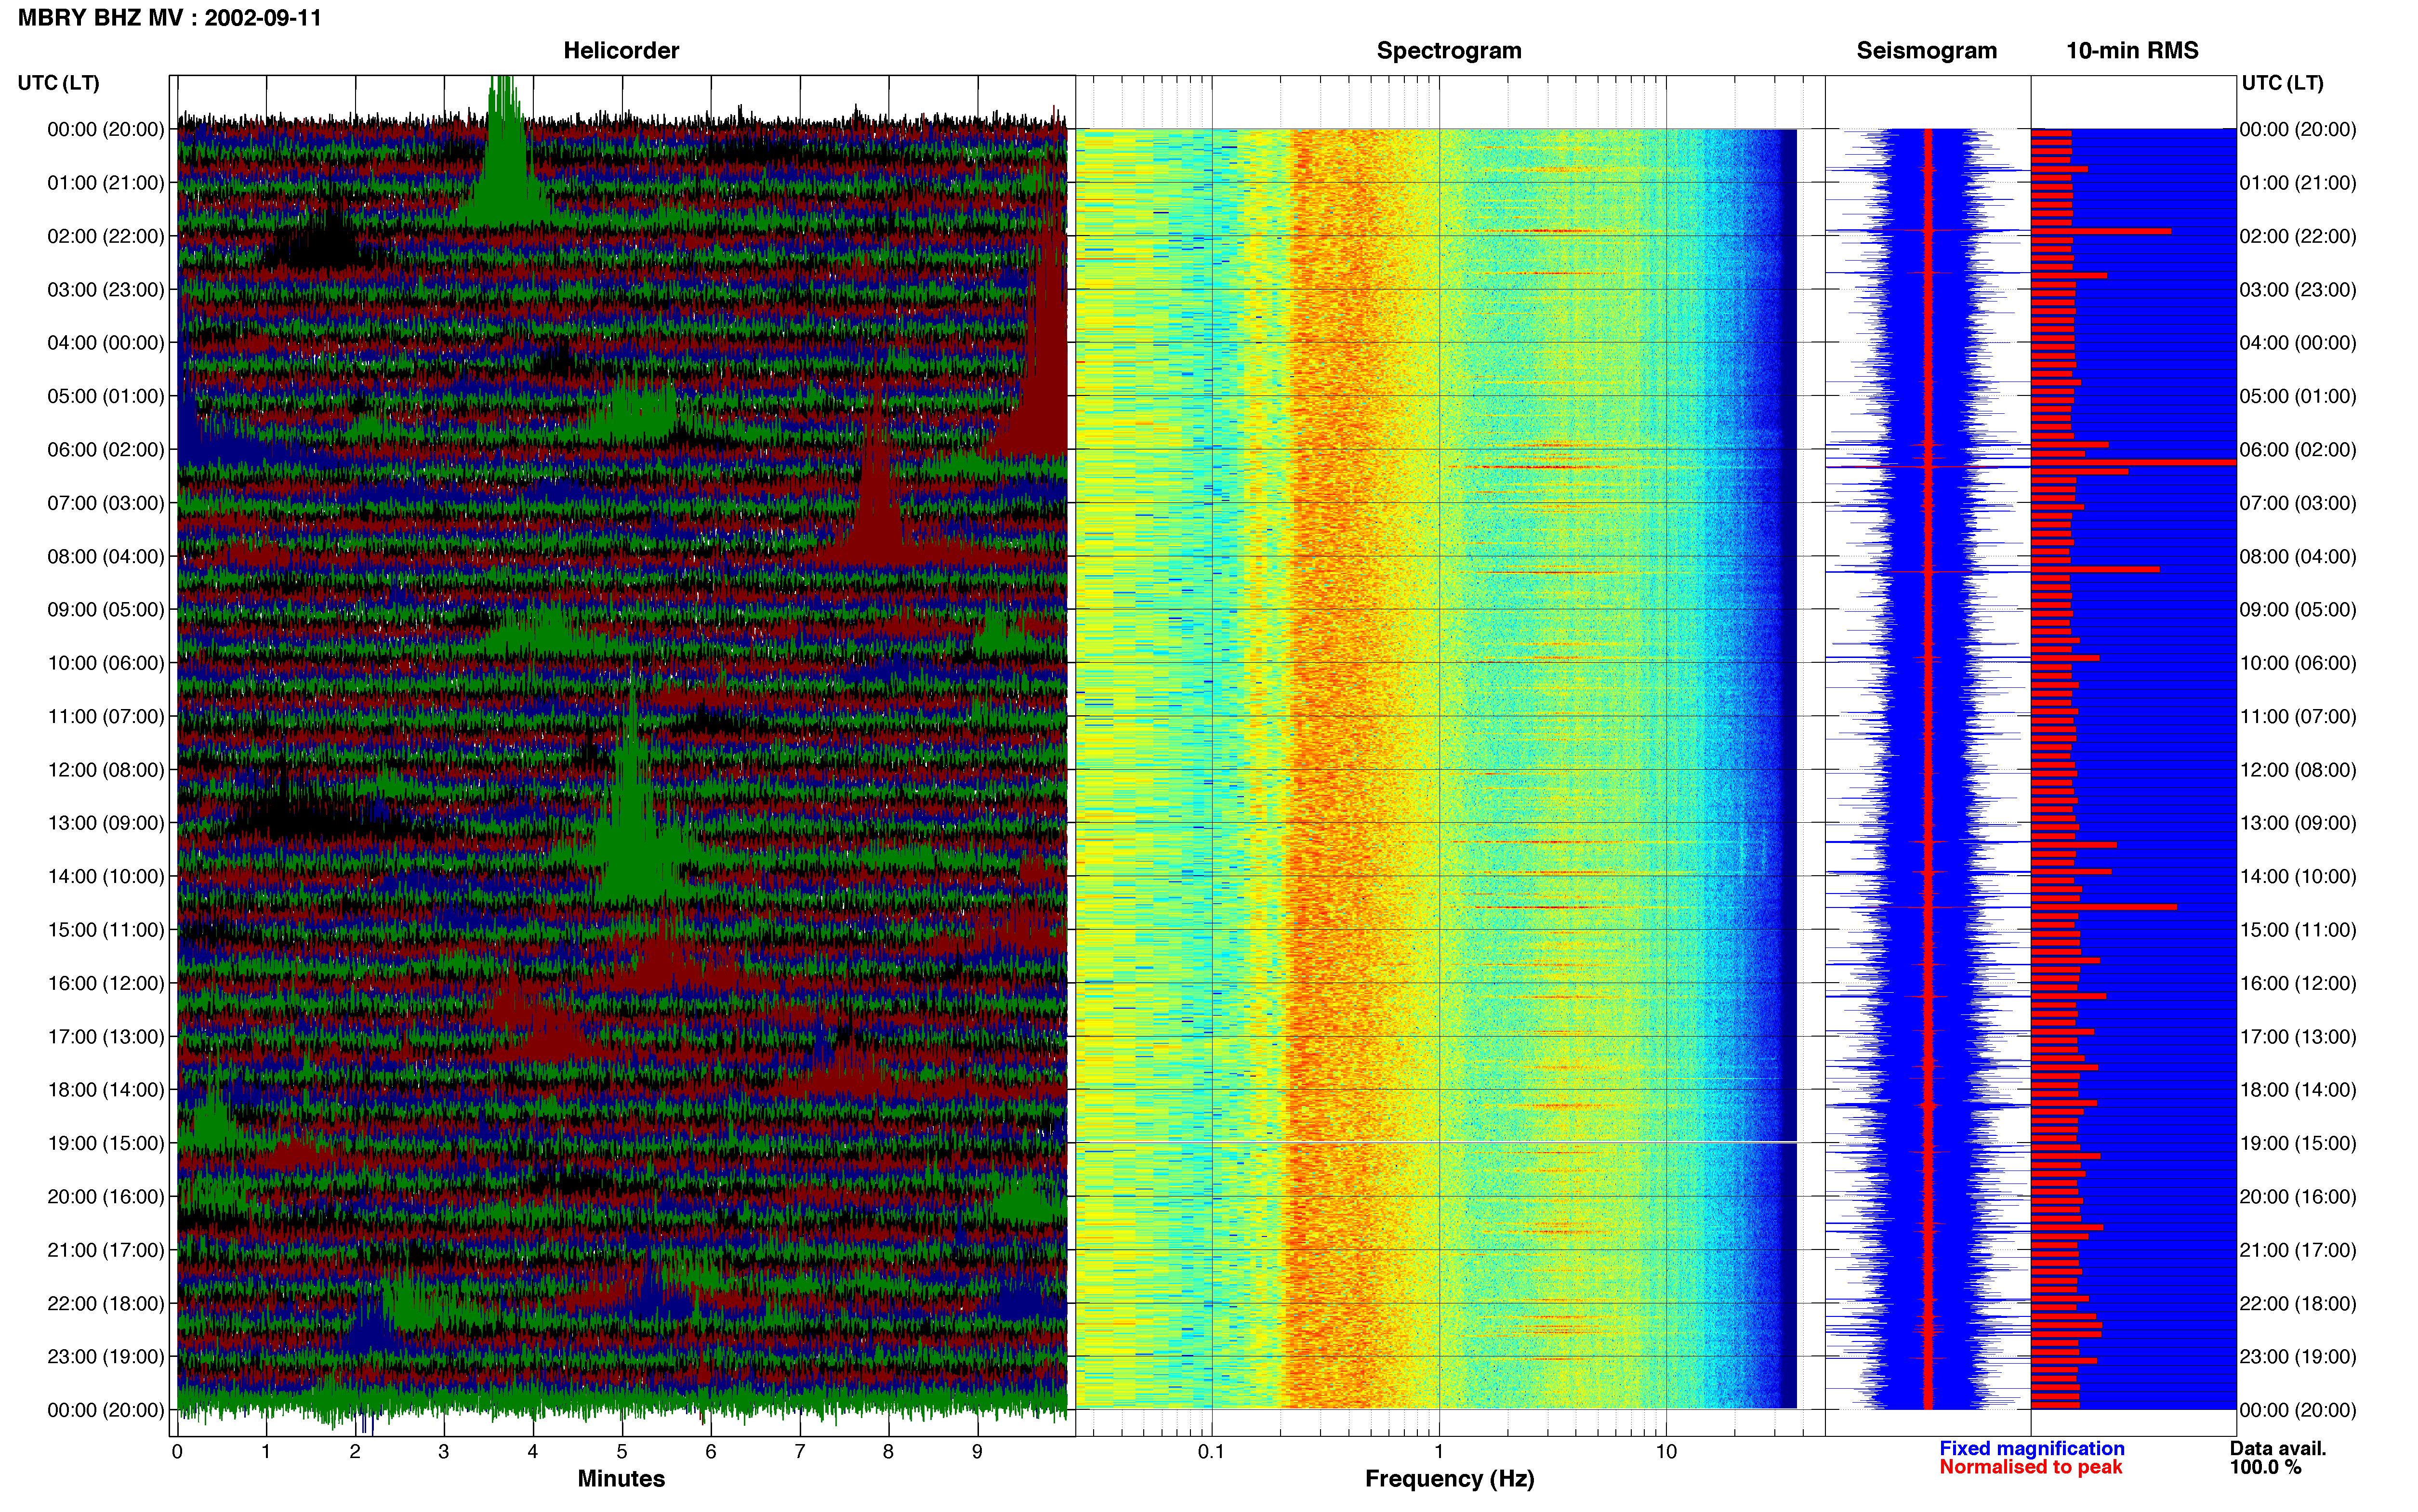Click Helicorder time label '08:00 (04:00)'
This screenshot has width=2418, height=1512.
click(x=106, y=556)
